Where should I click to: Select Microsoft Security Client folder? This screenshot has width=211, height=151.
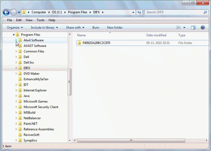point(41,107)
